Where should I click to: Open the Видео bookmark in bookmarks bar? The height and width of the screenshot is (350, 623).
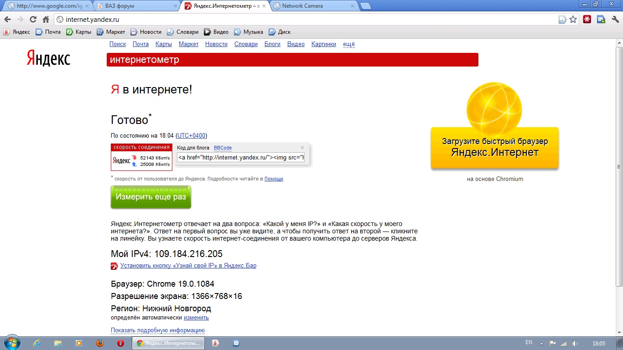[x=216, y=32]
